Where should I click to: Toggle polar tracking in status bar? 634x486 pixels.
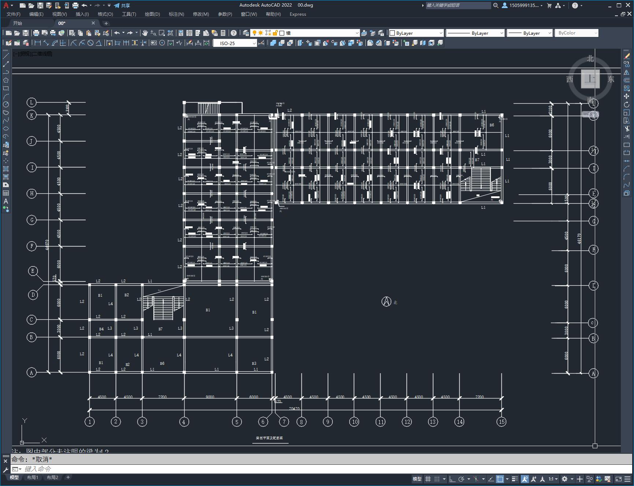tap(461, 479)
